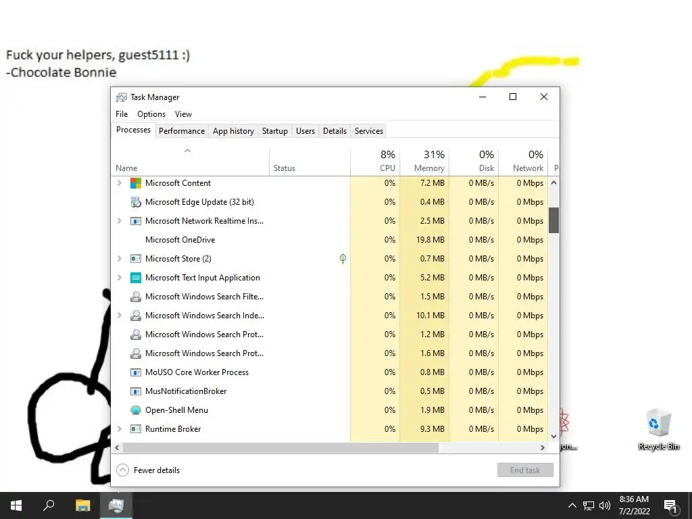Screen dimensions: 692x519
Task: Select the Processes tab
Action: pos(133,130)
